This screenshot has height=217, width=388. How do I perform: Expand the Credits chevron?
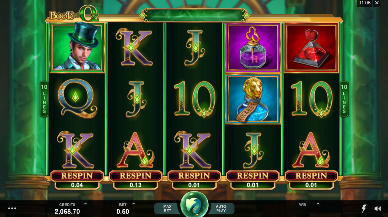tap(86, 204)
